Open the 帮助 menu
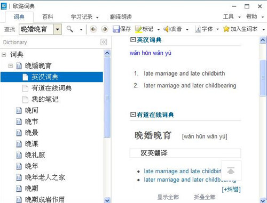267x203 pixels. (255, 17)
